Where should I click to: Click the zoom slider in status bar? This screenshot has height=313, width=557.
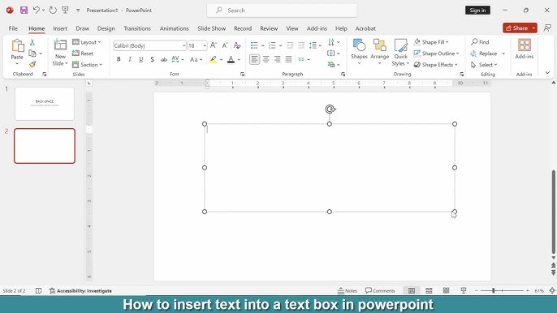502,290
